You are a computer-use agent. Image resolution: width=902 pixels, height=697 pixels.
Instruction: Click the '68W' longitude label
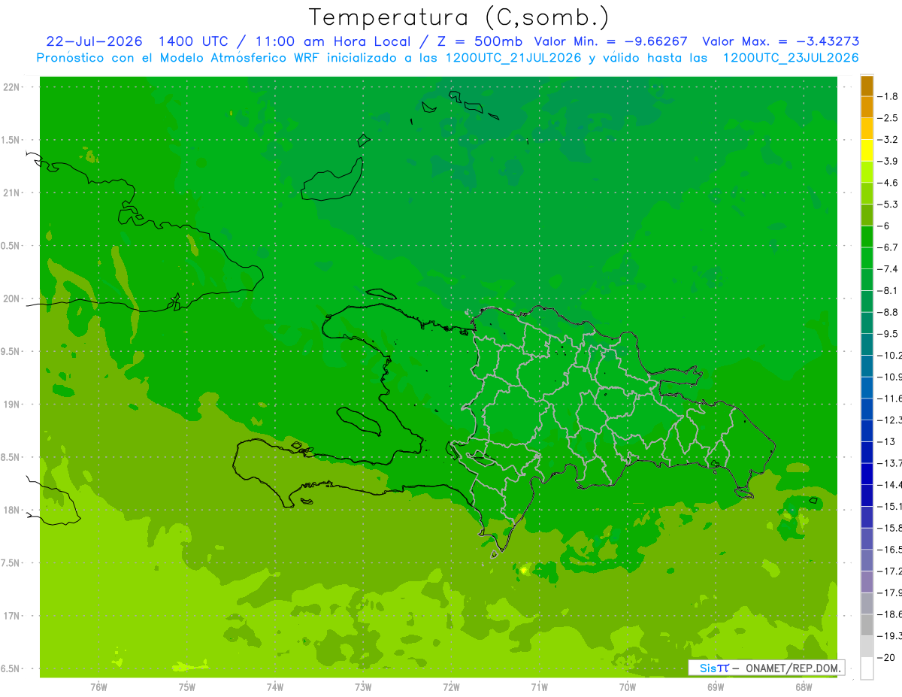804,686
